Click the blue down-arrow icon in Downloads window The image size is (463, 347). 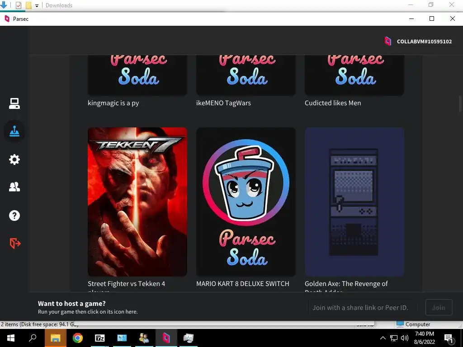(x=4, y=5)
